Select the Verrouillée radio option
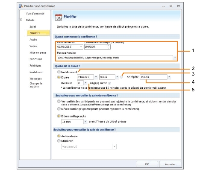Image resolution: width=200 pixels, height=172 pixels. point(59,101)
